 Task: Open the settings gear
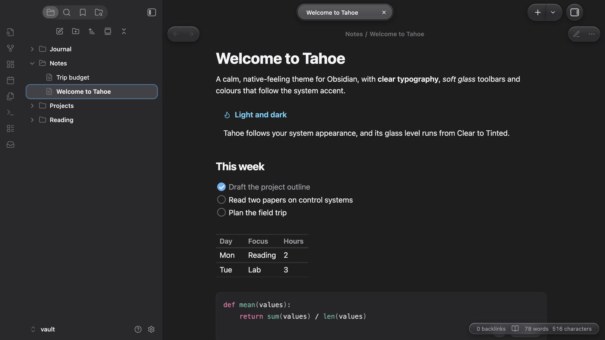click(151, 329)
